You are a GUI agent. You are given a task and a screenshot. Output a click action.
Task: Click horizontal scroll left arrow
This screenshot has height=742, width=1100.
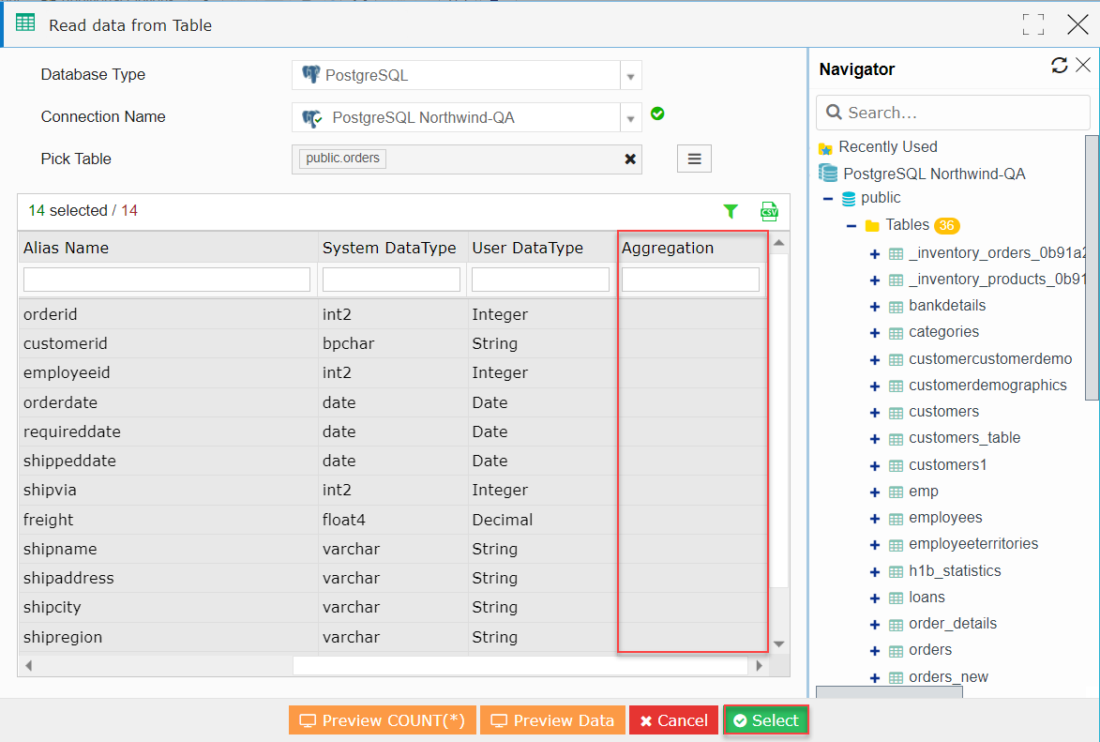point(29,665)
